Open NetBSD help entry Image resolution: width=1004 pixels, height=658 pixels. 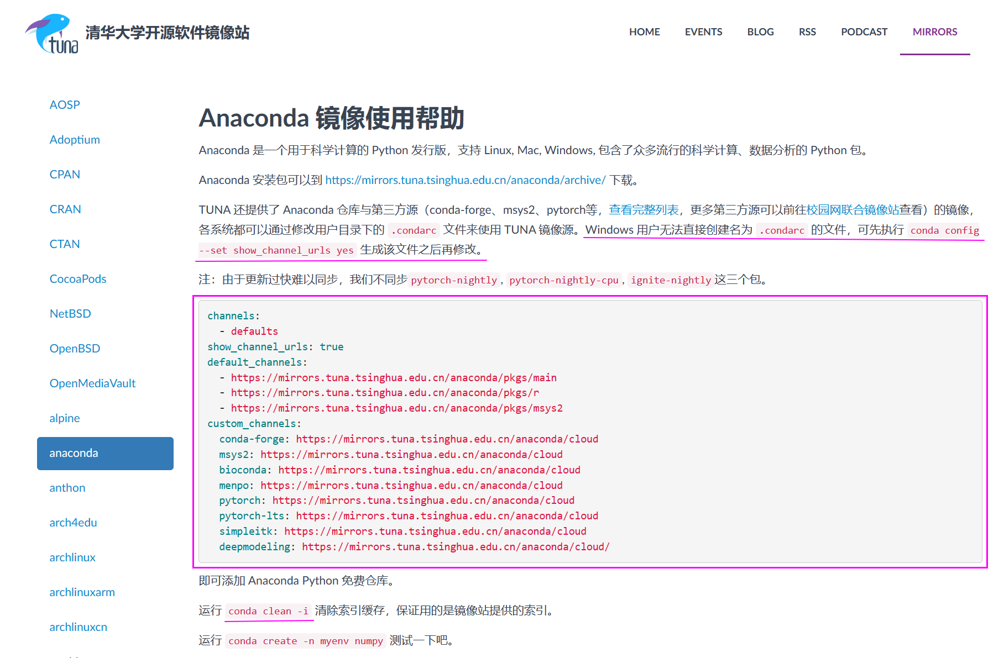tap(70, 314)
